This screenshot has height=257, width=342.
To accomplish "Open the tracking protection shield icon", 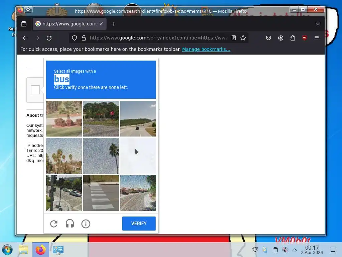I will click(x=74, y=38).
